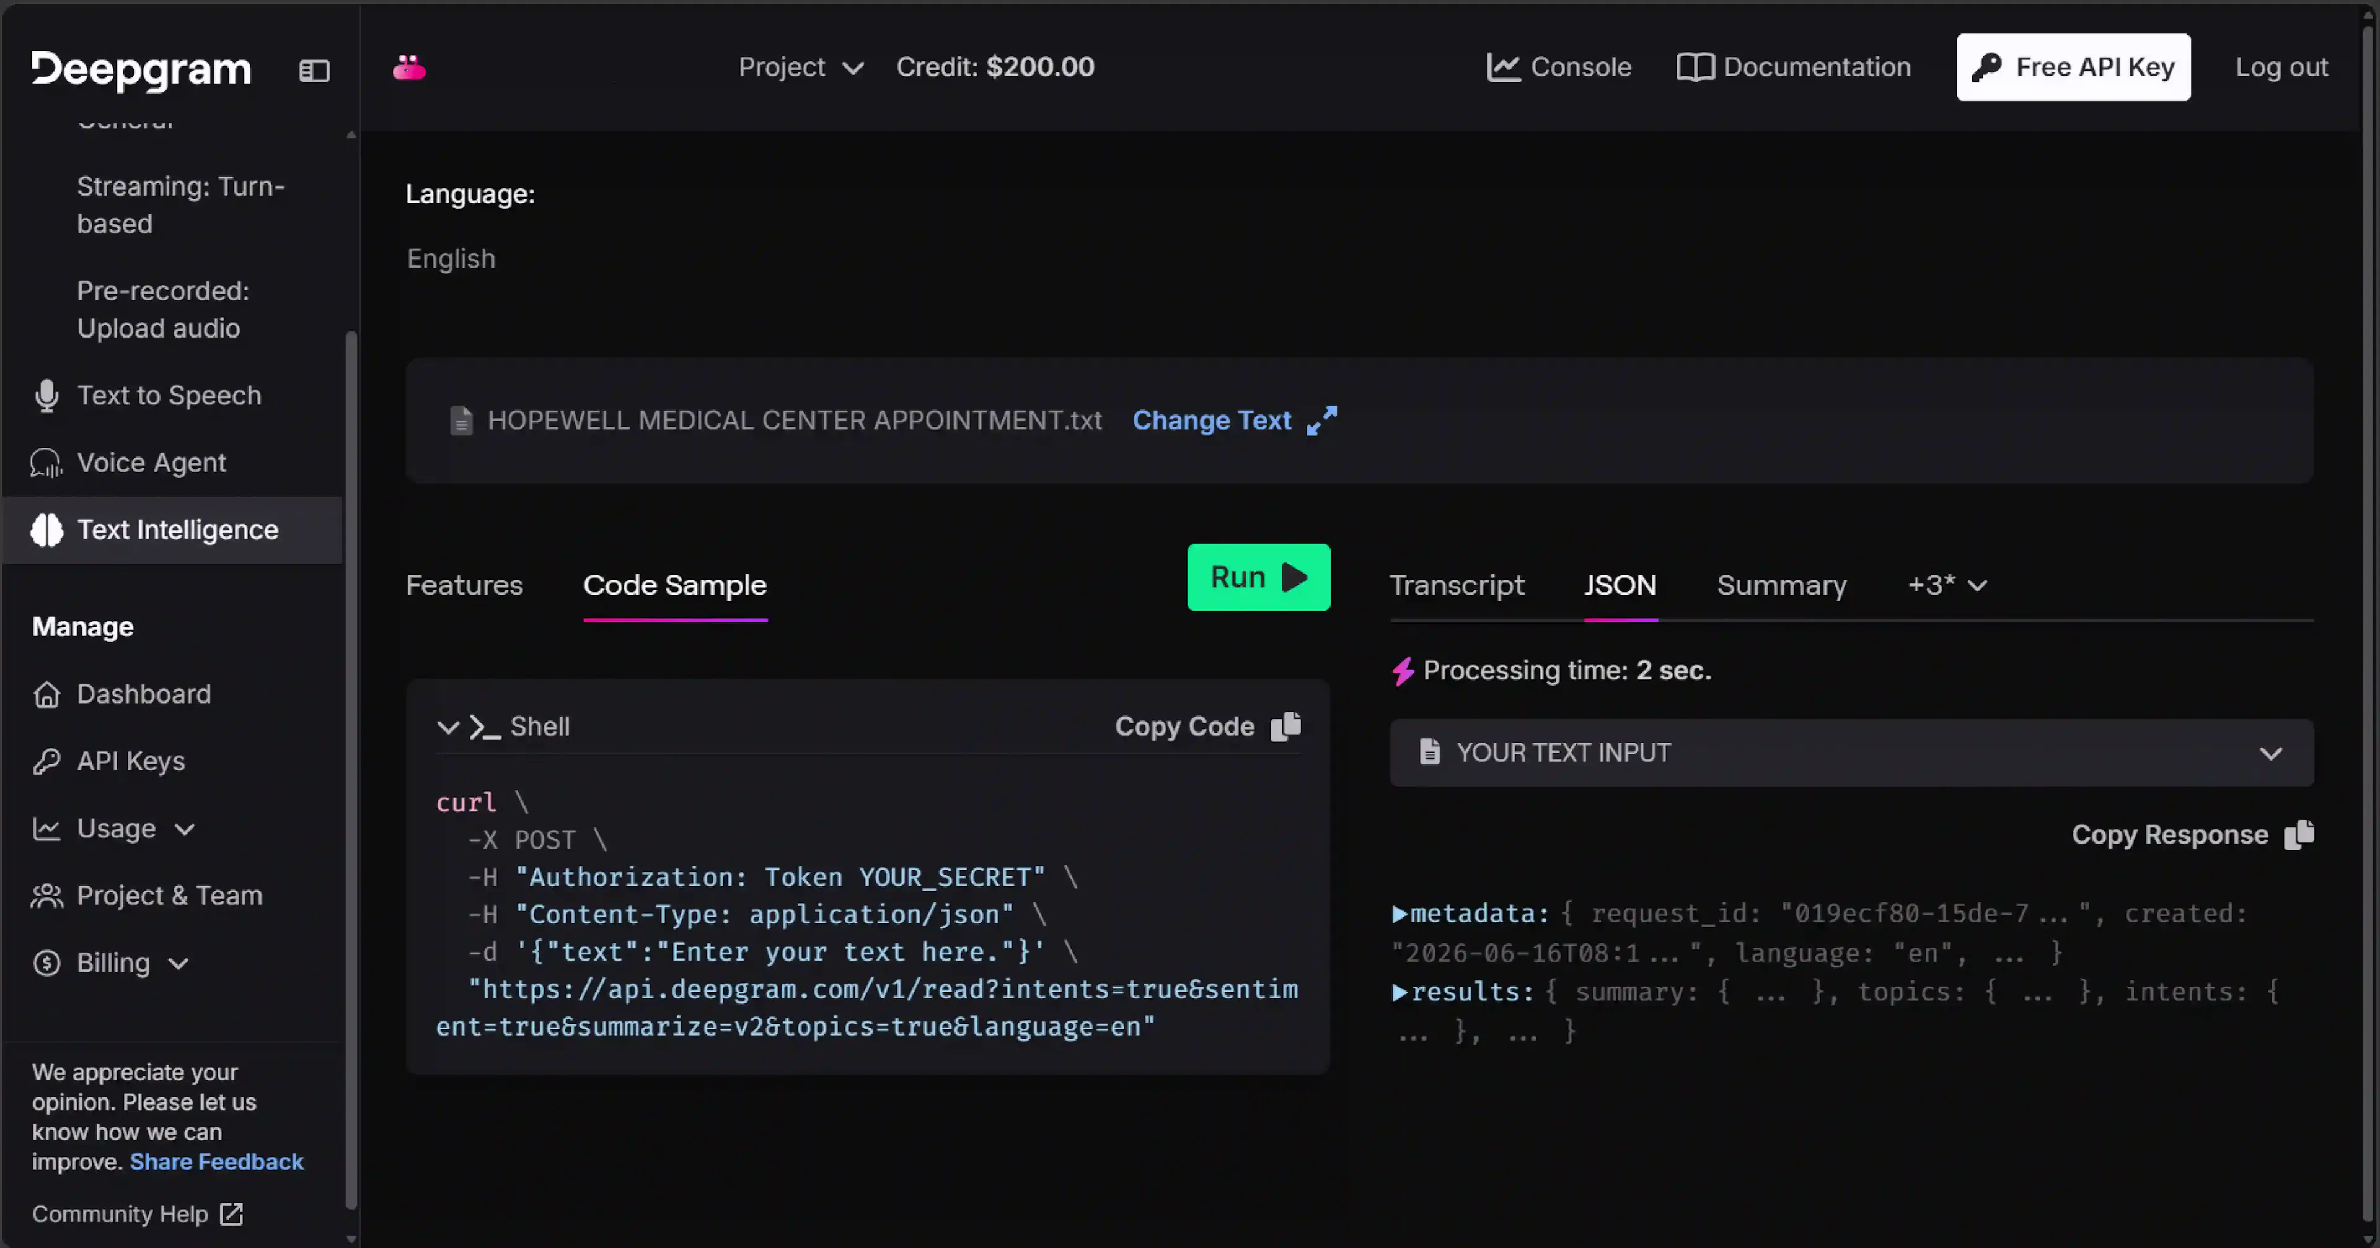Expand the results JSON node

pos(1399,992)
